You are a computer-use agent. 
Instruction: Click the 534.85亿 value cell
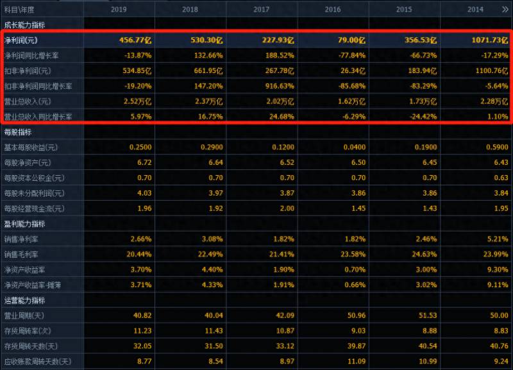137,71
